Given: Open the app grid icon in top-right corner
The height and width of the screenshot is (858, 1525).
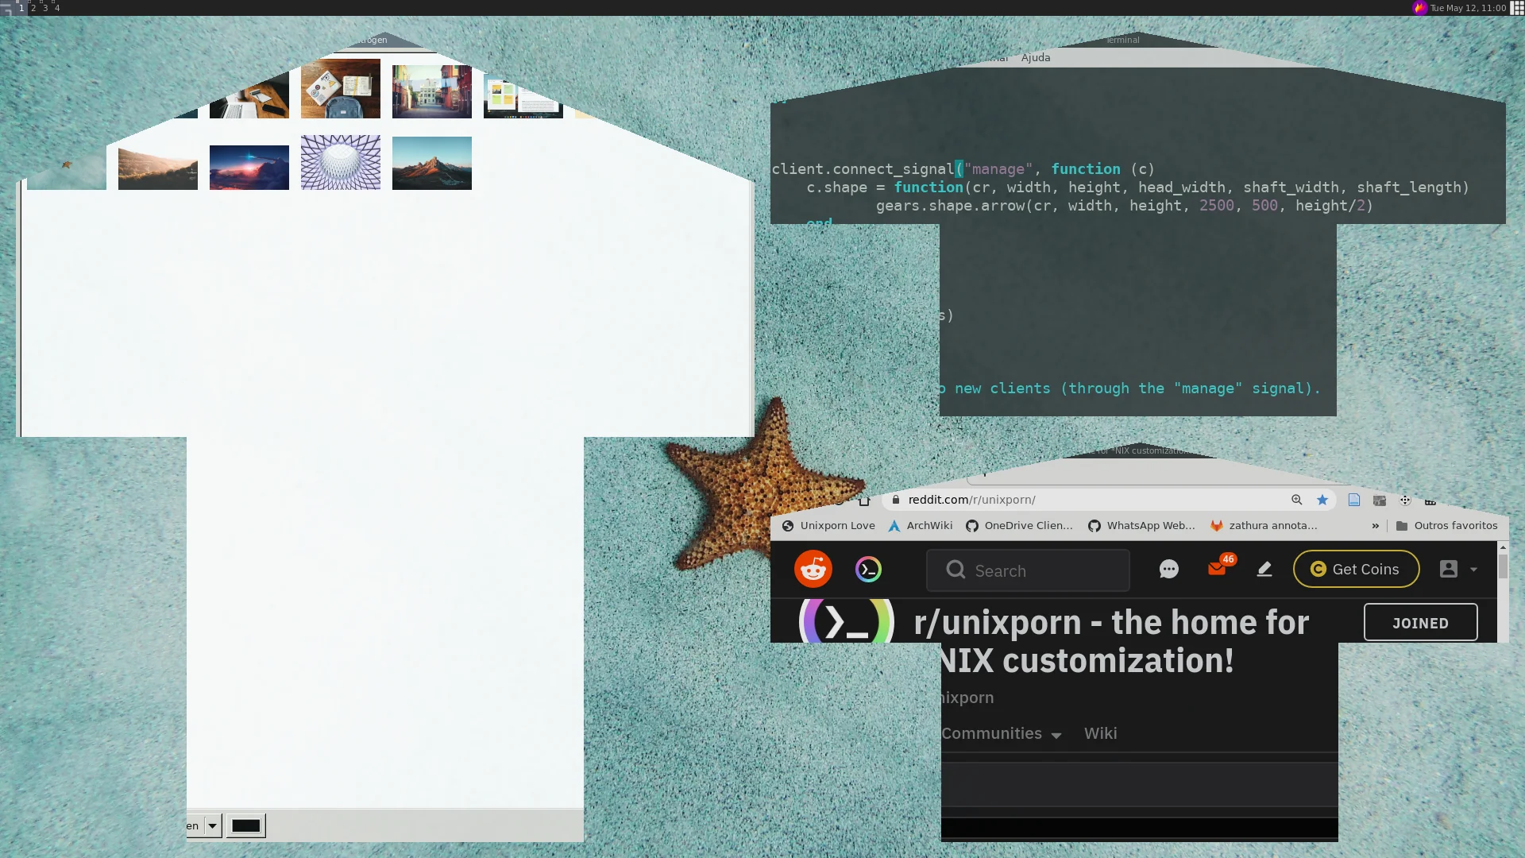Looking at the screenshot, I should [1516, 7].
